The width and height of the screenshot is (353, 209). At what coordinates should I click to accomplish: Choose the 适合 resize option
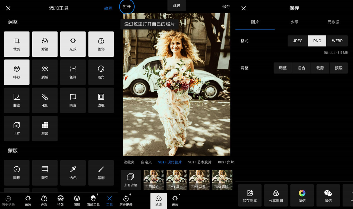pos(301,68)
